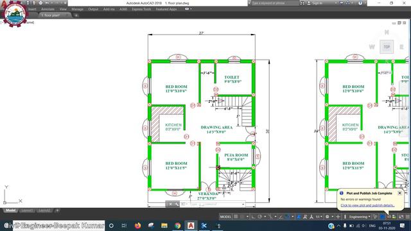Open the Manage ribbon tab
Image resolution: width=411 pixels, height=231 pixels.
pos(77,9)
